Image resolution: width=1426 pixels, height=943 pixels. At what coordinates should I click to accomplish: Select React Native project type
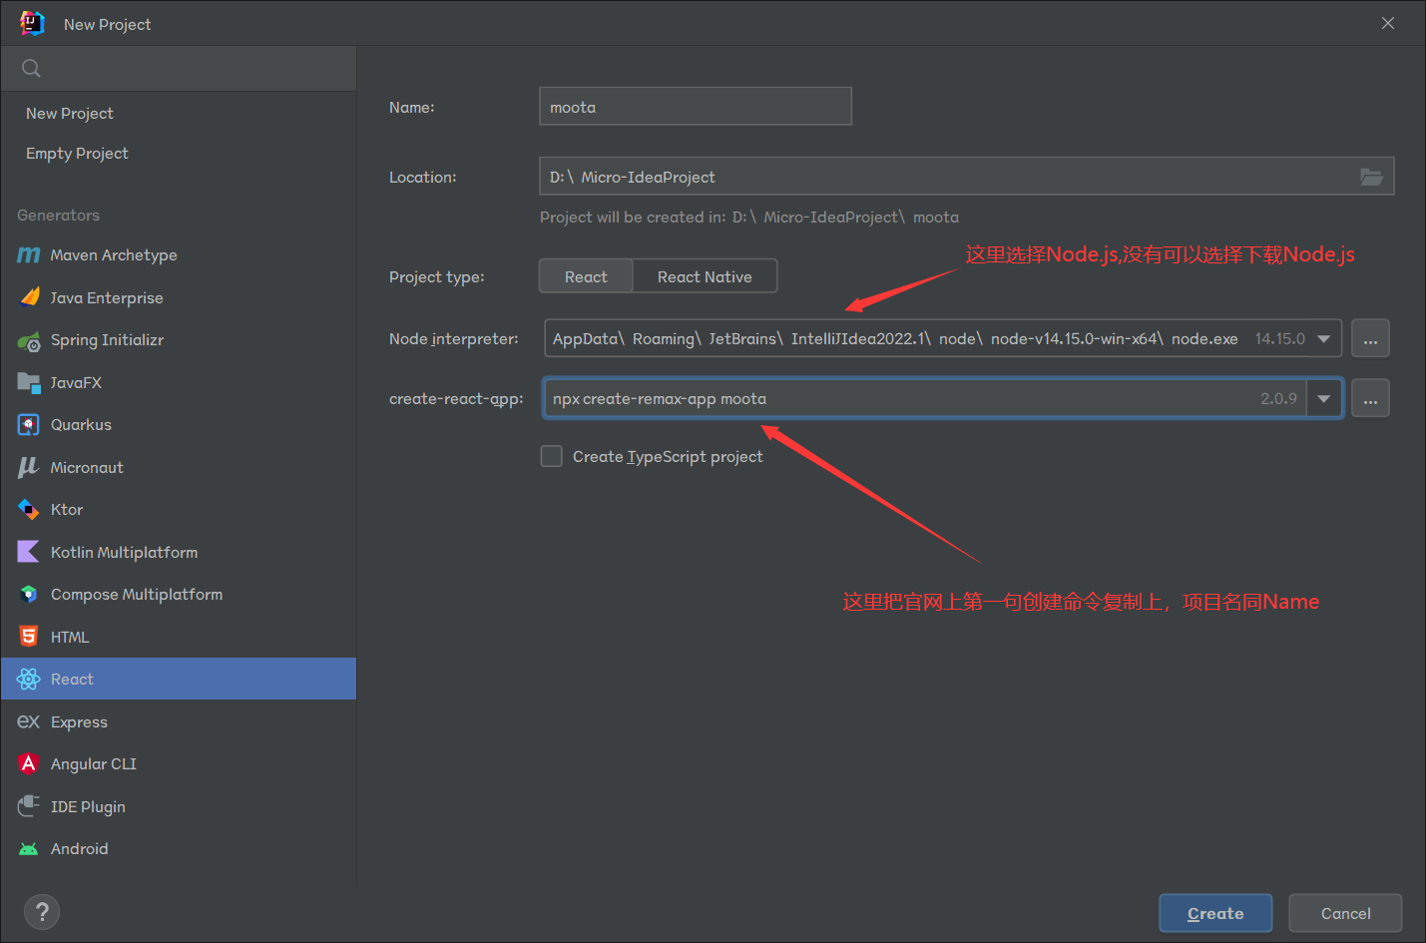(x=705, y=276)
